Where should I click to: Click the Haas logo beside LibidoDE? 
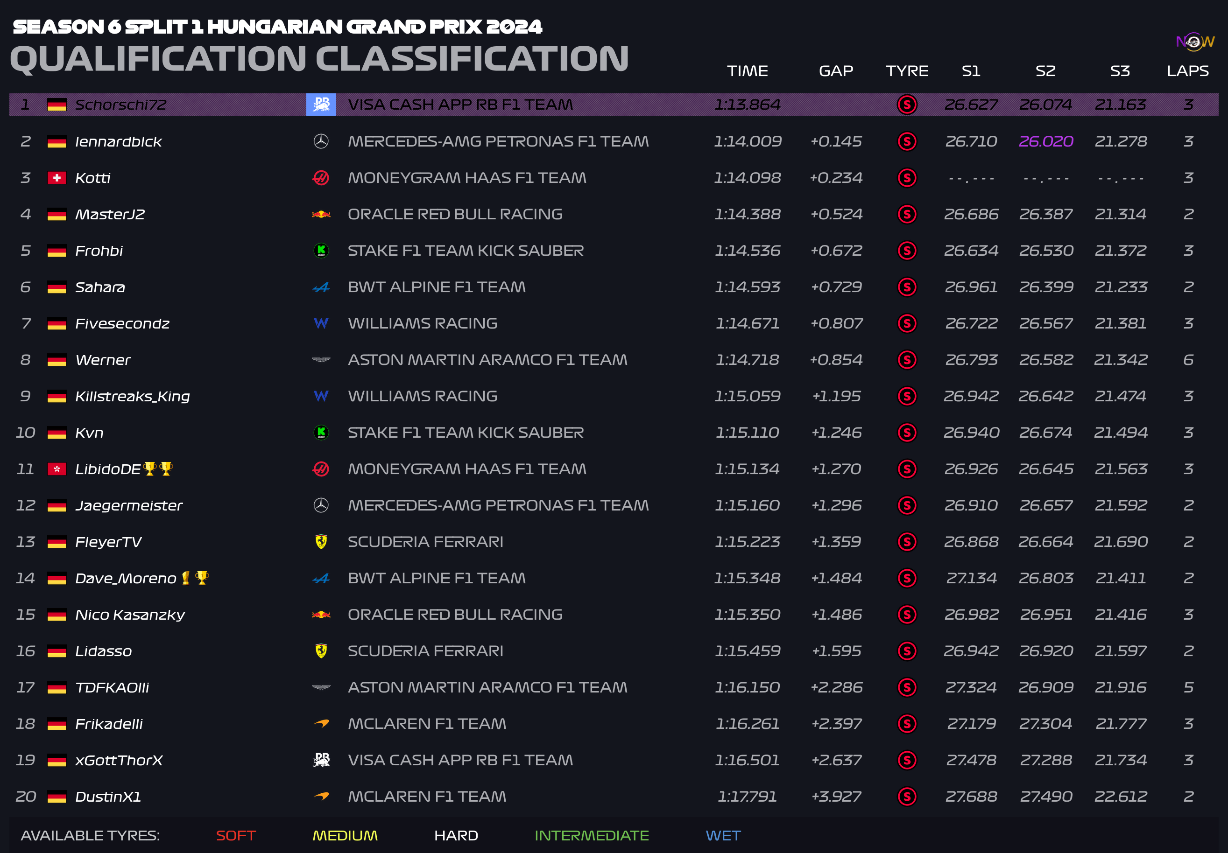tap(321, 468)
